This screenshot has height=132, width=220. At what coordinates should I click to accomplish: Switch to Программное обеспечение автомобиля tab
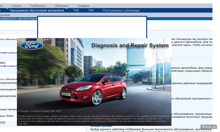coord(37,10)
